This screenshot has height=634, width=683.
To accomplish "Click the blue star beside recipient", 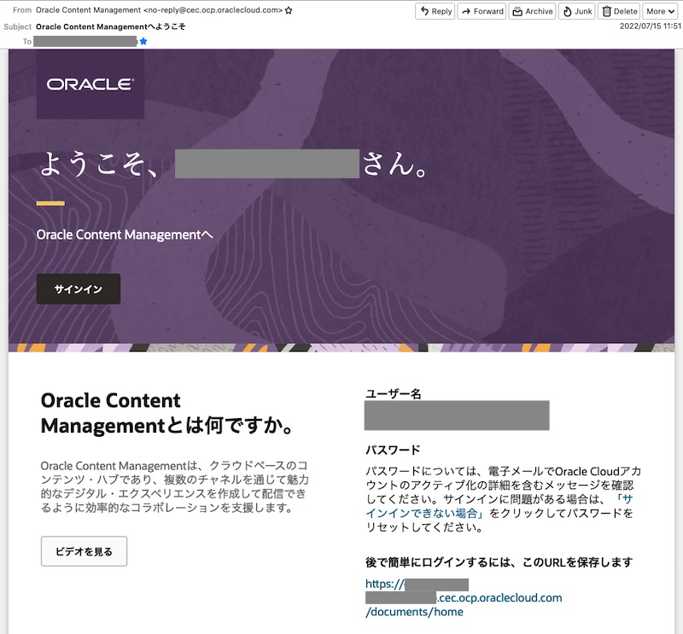I will pos(143,41).
